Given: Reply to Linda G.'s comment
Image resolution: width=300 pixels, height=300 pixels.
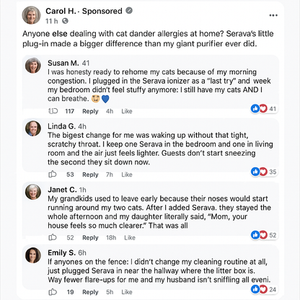Looking at the screenshot, I should tap(90, 175).
